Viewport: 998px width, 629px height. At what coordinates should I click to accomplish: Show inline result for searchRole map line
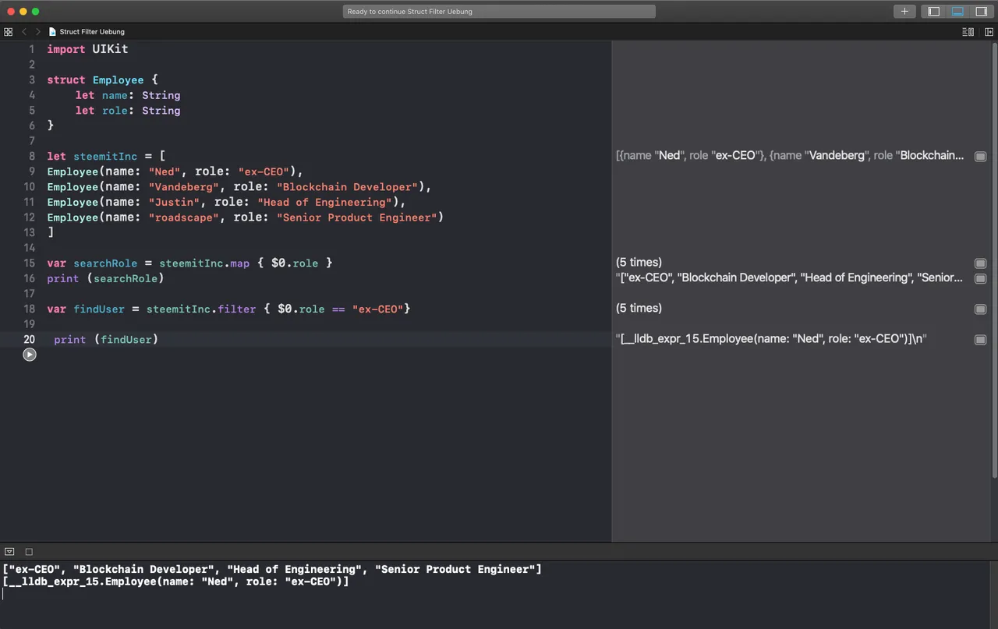click(x=980, y=263)
